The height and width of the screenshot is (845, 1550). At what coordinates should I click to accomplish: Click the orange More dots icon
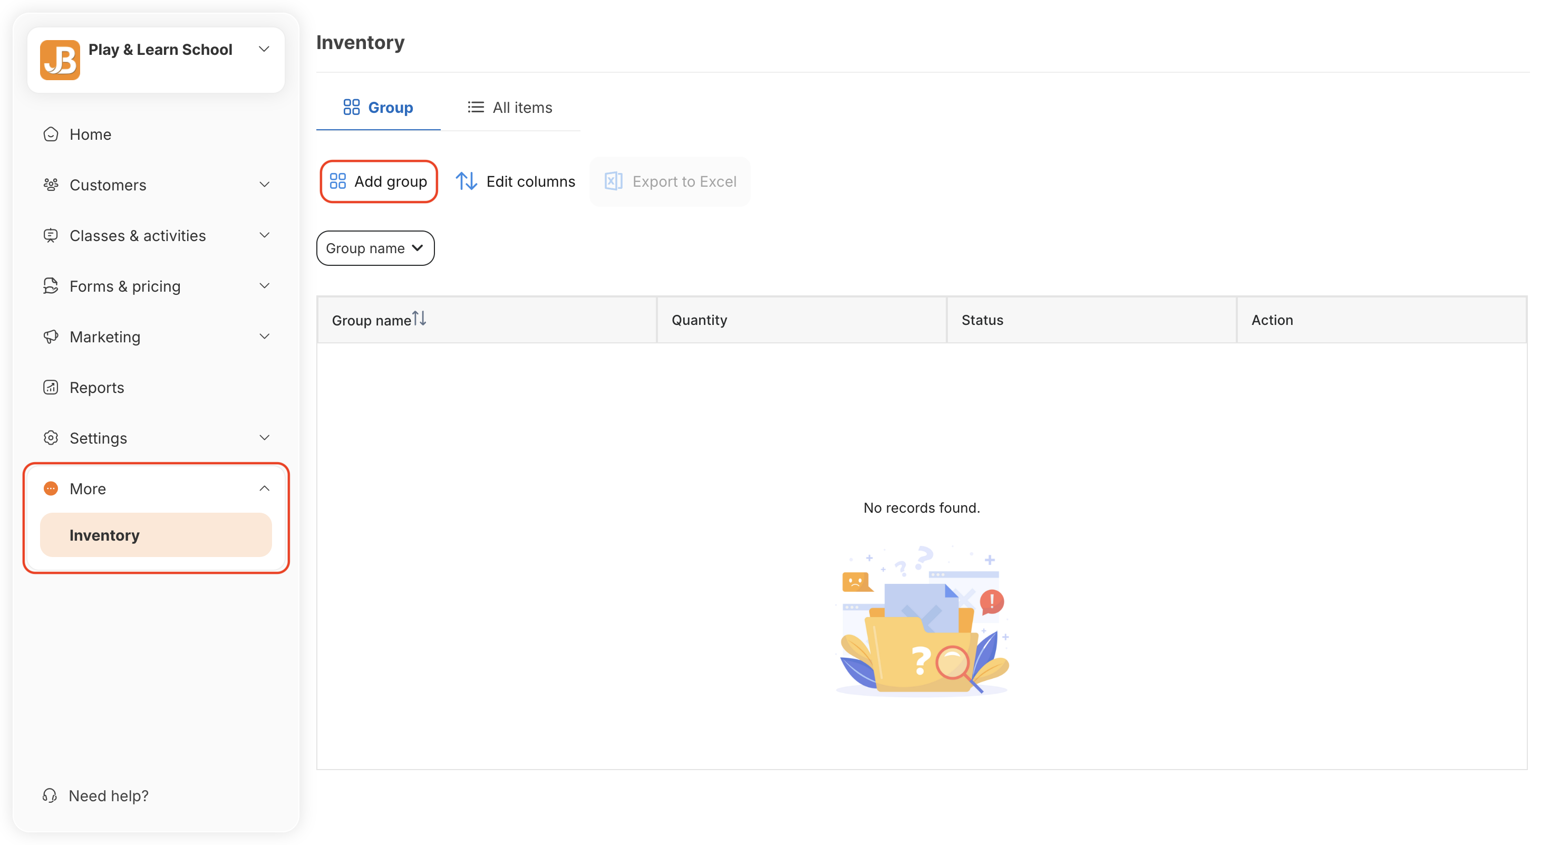click(51, 488)
